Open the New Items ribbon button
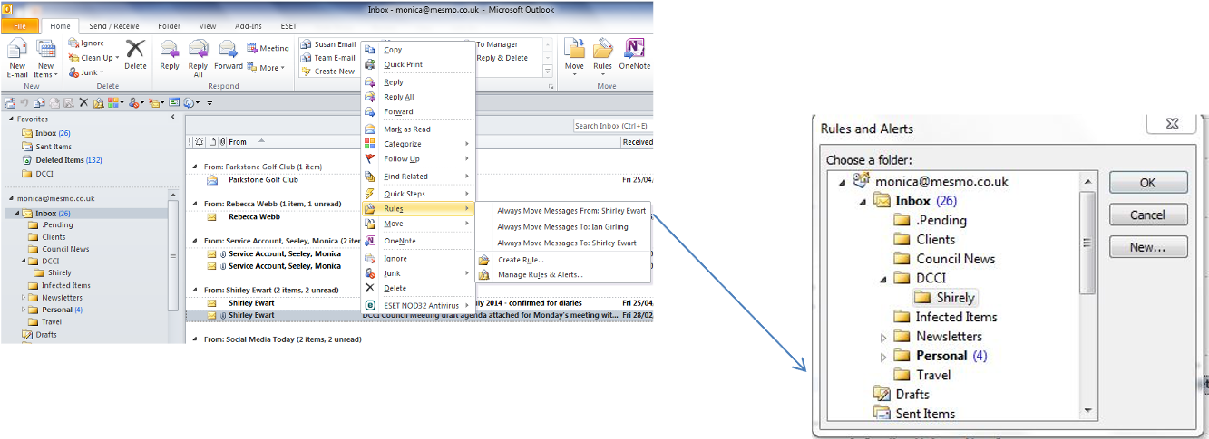 [x=45, y=57]
